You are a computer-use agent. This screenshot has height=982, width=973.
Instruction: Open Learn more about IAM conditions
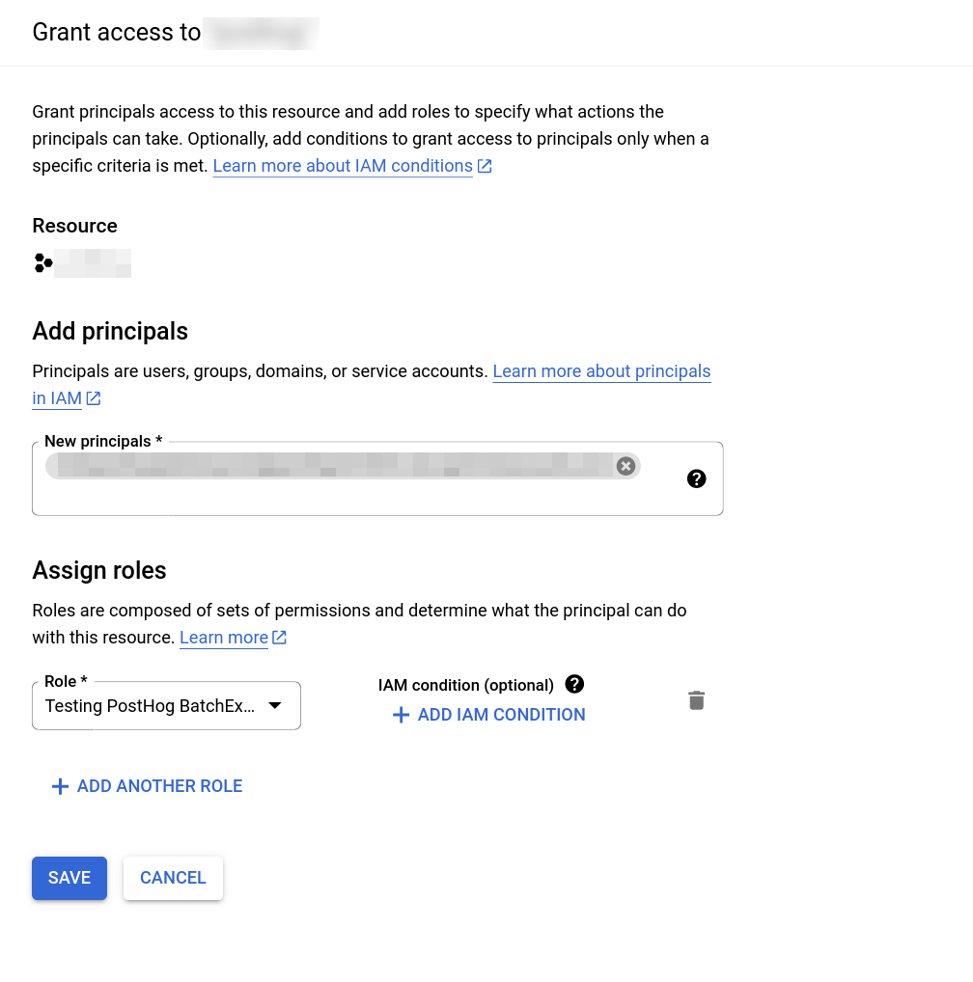[342, 165]
